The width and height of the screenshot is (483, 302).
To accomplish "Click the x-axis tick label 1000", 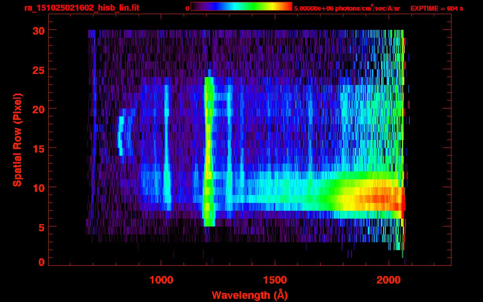I will [x=161, y=280].
